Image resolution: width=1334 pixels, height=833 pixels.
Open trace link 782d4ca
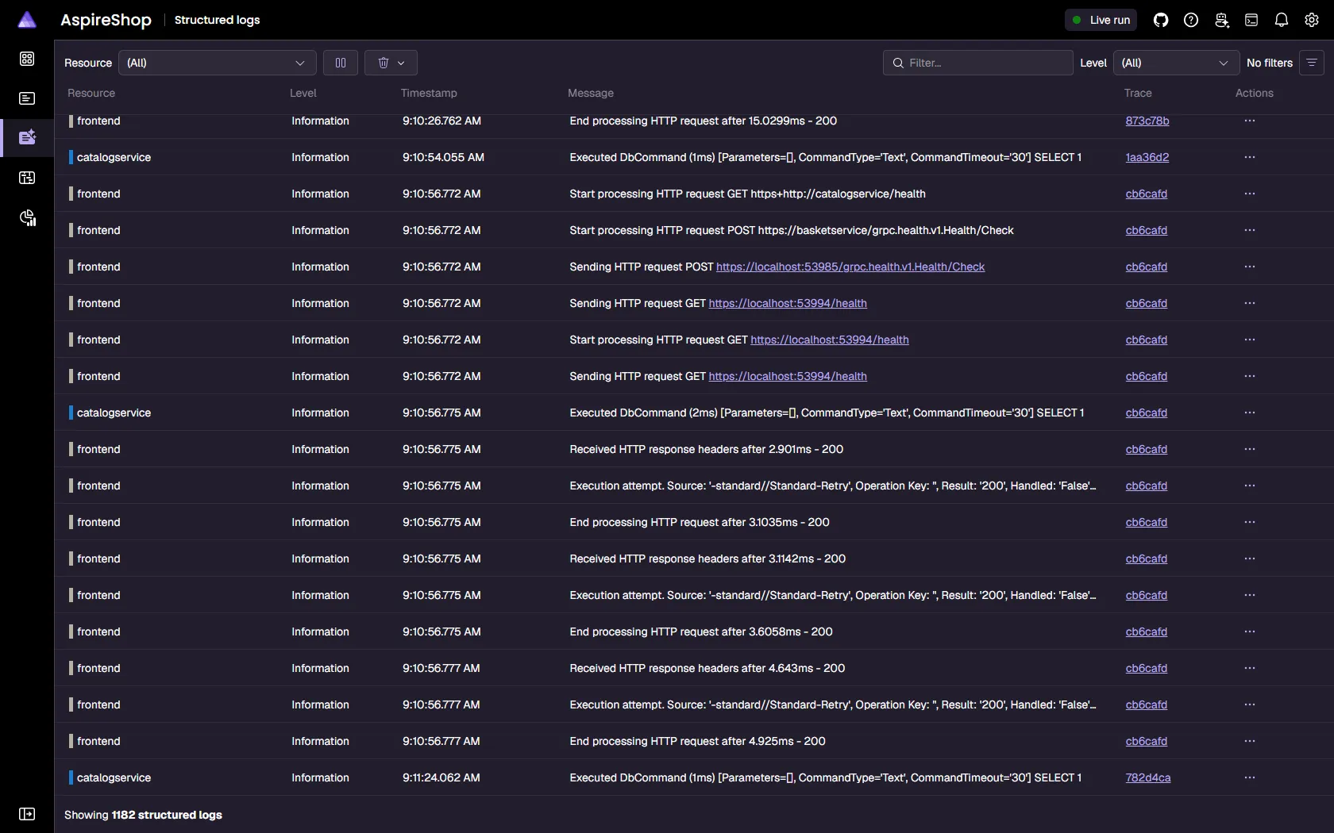point(1148,777)
